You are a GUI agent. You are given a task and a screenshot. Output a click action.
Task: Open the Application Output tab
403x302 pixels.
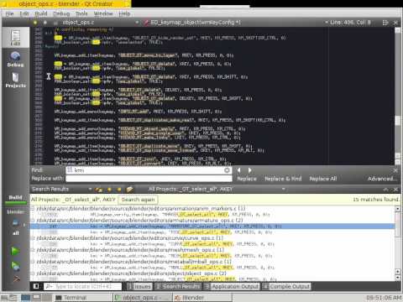click(x=232, y=286)
